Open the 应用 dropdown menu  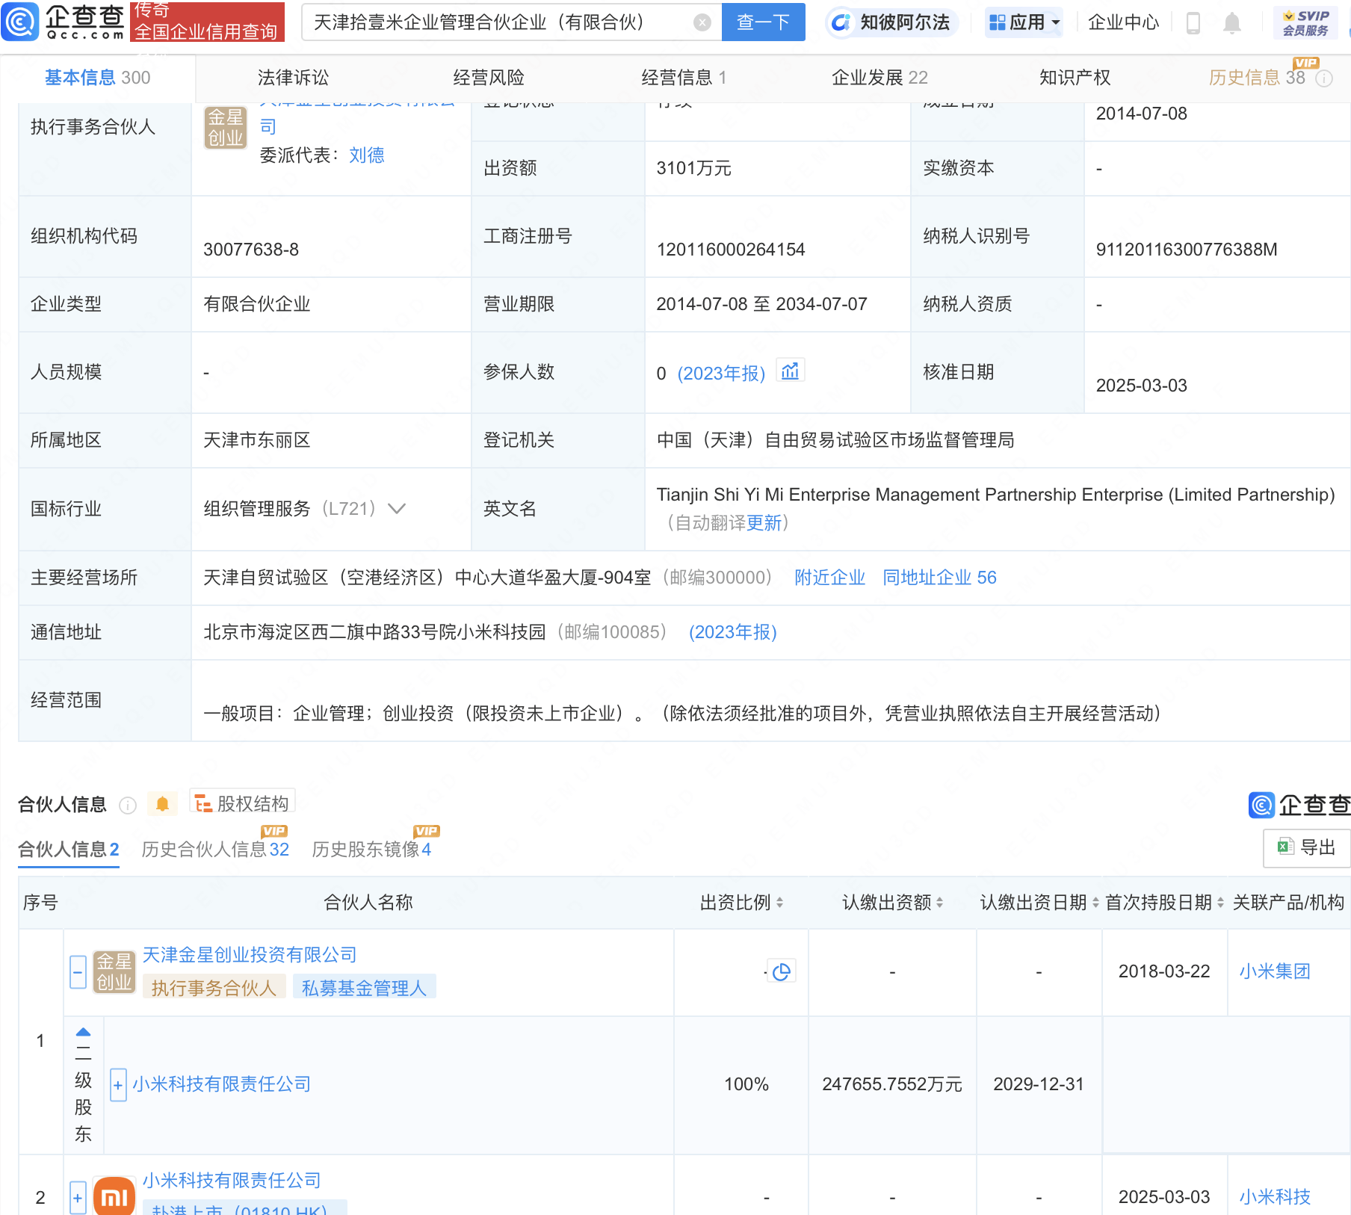[x=1024, y=22]
